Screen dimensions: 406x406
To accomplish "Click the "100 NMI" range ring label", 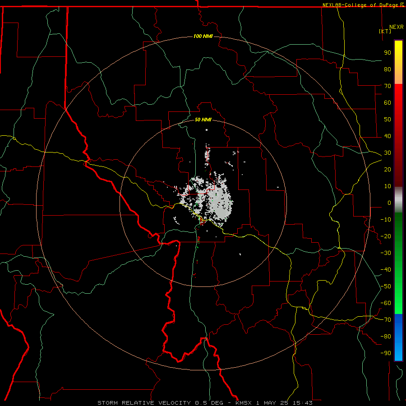I will [203, 36].
